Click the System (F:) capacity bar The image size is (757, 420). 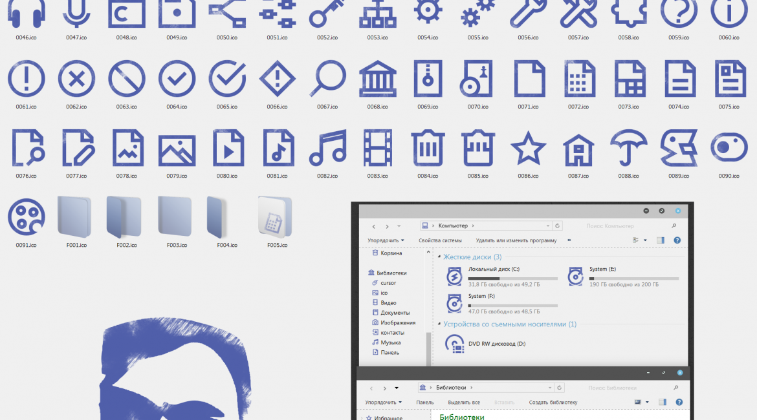pos(512,305)
